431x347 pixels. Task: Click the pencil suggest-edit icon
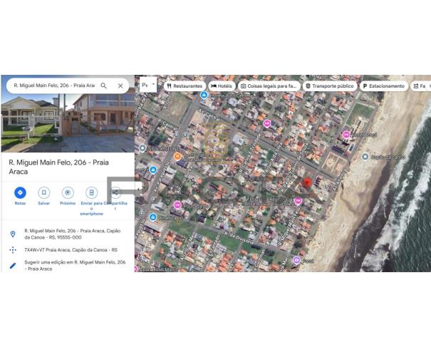tap(13, 266)
